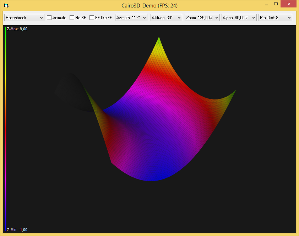The image size is (299, 236).
Task: Change the Zoom 125,00% dropdown
Action: pyautogui.click(x=202, y=17)
